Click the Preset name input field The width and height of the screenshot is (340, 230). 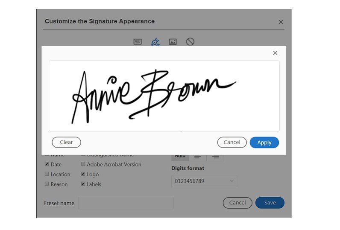[x=126, y=203]
